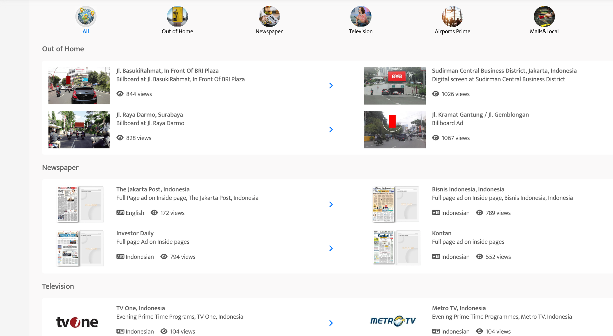Click the Kontan newspaper title

(x=442, y=233)
